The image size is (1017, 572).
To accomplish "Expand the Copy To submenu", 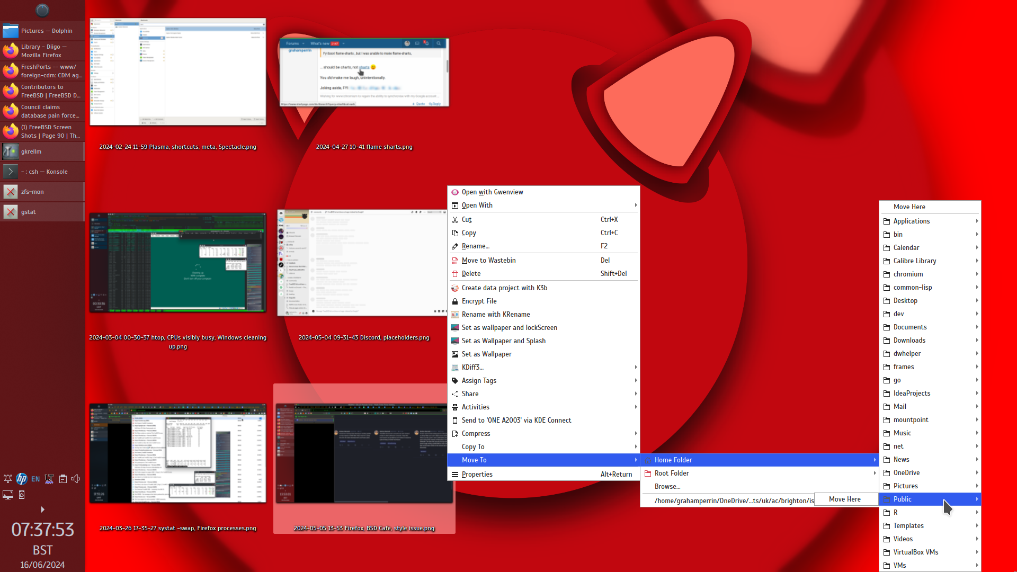I will [543, 446].
